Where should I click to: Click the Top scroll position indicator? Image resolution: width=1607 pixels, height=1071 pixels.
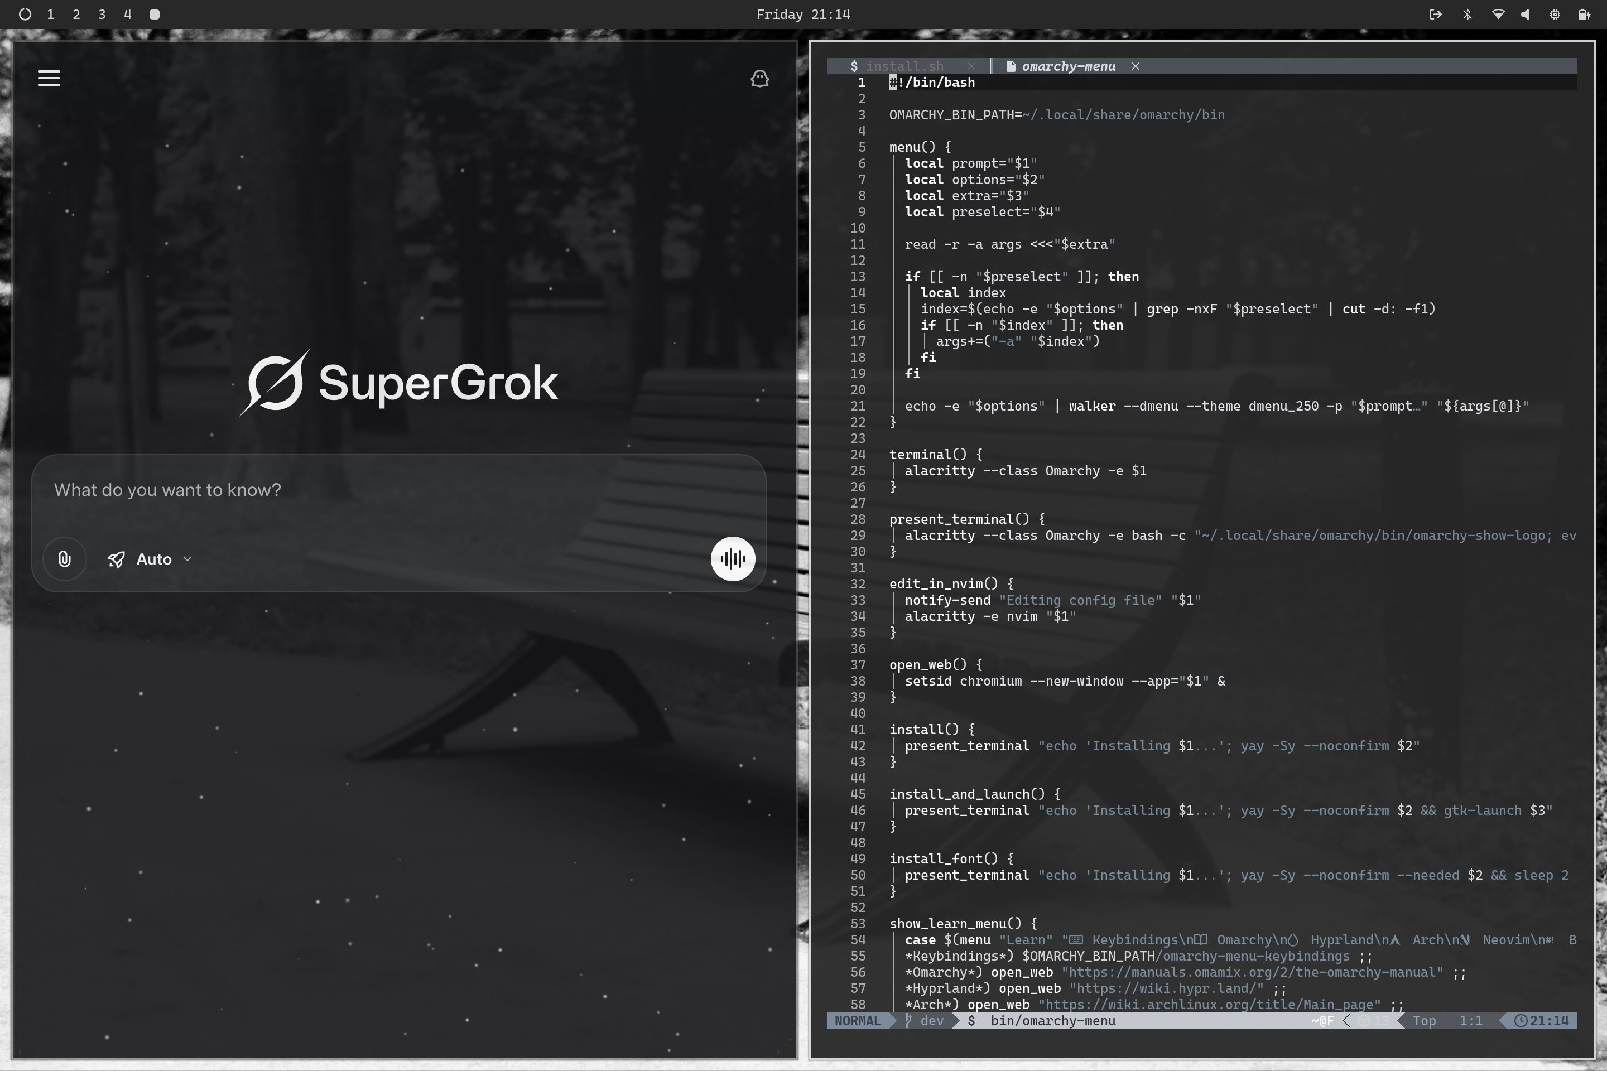(x=1424, y=1020)
